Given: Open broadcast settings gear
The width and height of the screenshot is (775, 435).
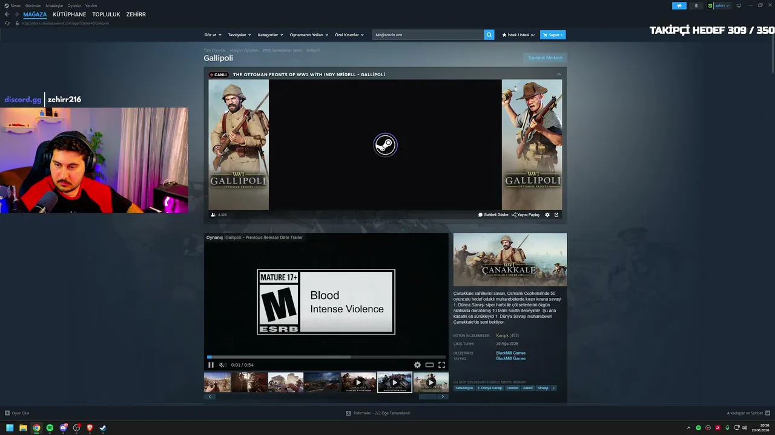Looking at the screenshot, I should point(547,214).
